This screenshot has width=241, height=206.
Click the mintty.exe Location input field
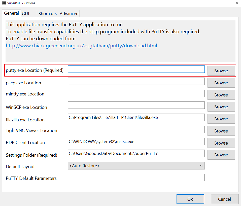pyautogui.click(x=136, y=93)
